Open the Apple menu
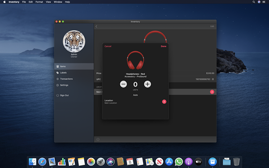This screenshot has height=168, width=269. (x=4, y=2)
